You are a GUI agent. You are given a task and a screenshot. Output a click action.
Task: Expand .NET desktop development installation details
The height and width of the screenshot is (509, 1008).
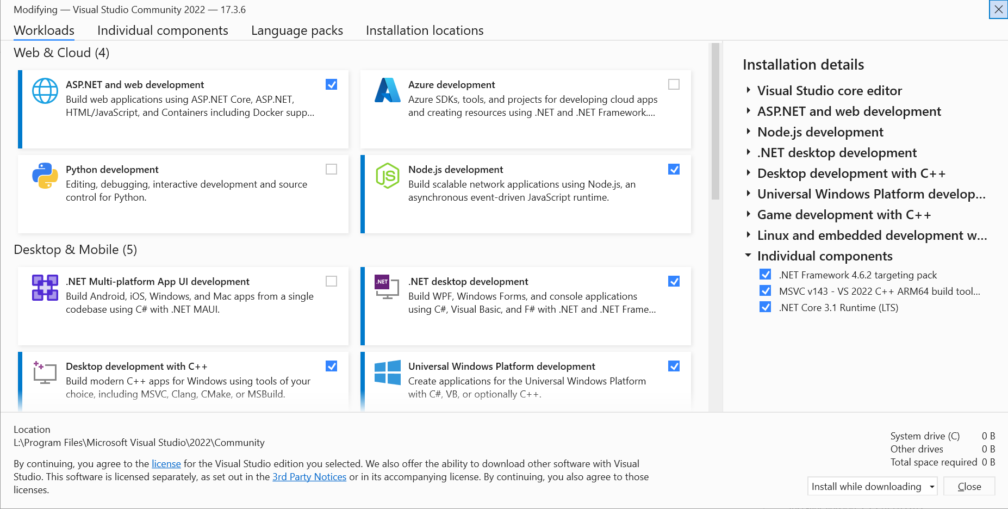(x=749, y=152)
